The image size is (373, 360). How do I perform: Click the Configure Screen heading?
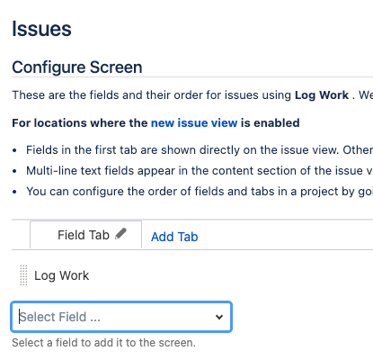pos(77,67)
